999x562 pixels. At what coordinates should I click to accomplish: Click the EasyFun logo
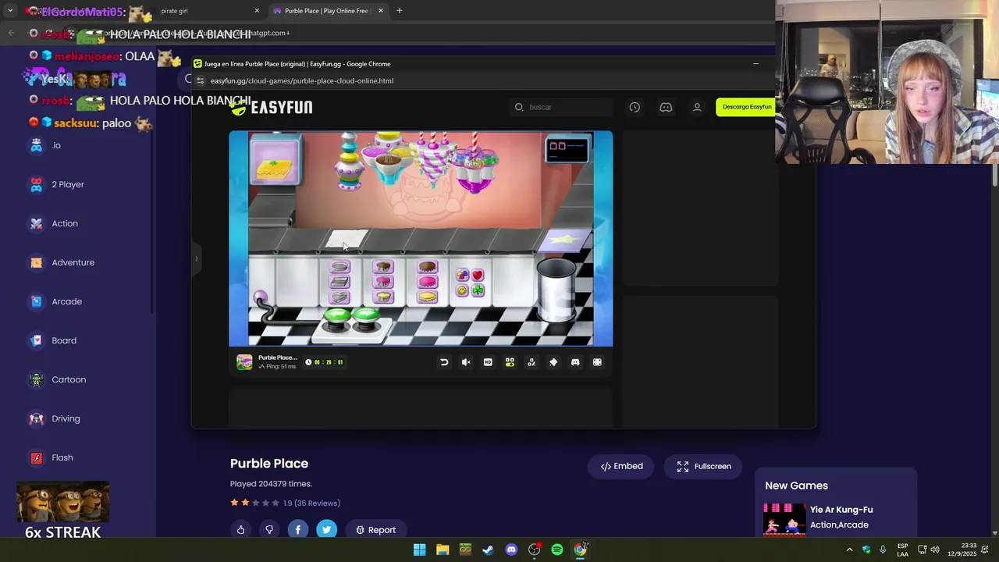pyautogui.click(x=272, y=107)
